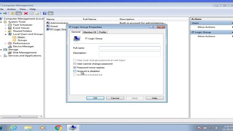Click More Actions under IT Logic Group
This screenshot has width=233, height=131.
pos(206,36)
